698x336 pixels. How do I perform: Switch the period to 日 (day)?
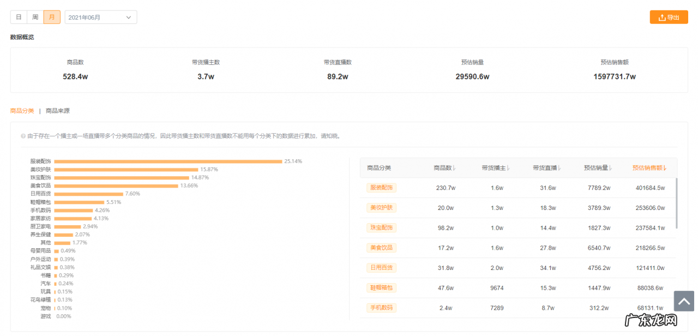19,17
